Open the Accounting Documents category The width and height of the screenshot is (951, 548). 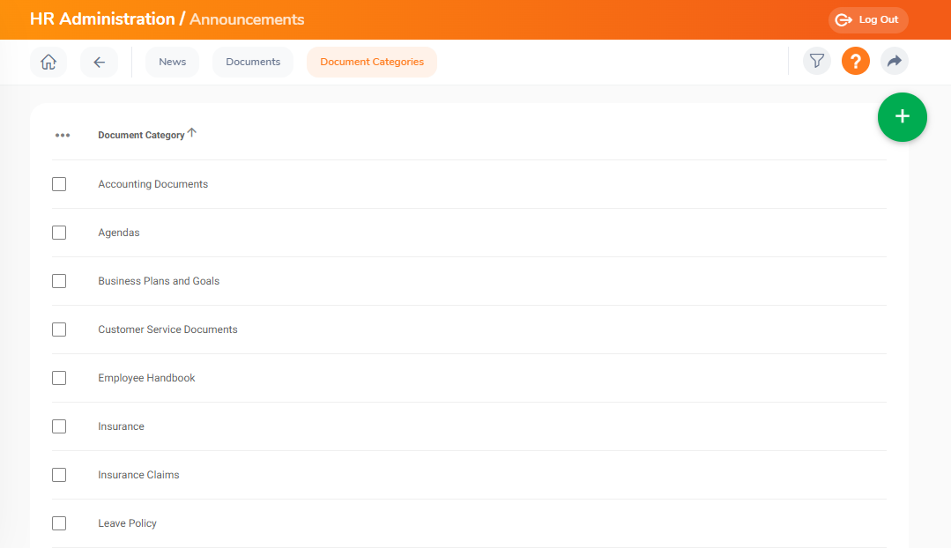[x=152, y=184]
